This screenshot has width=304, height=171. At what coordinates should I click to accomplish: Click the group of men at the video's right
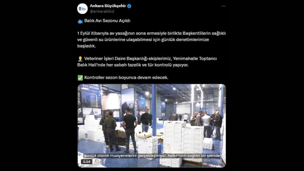click(x=206, y=124)
